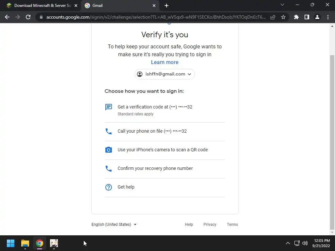Open the tab search dropdown arrow

(282, 5)
